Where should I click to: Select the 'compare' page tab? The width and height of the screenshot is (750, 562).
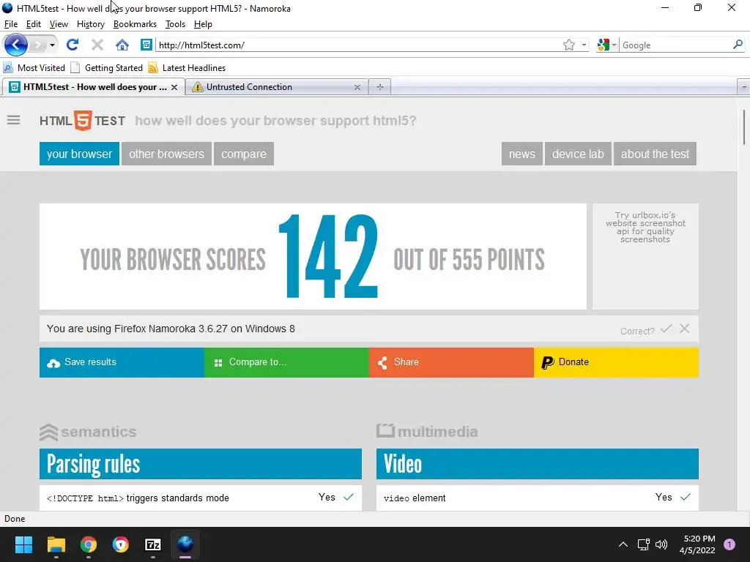click(243, 154)
